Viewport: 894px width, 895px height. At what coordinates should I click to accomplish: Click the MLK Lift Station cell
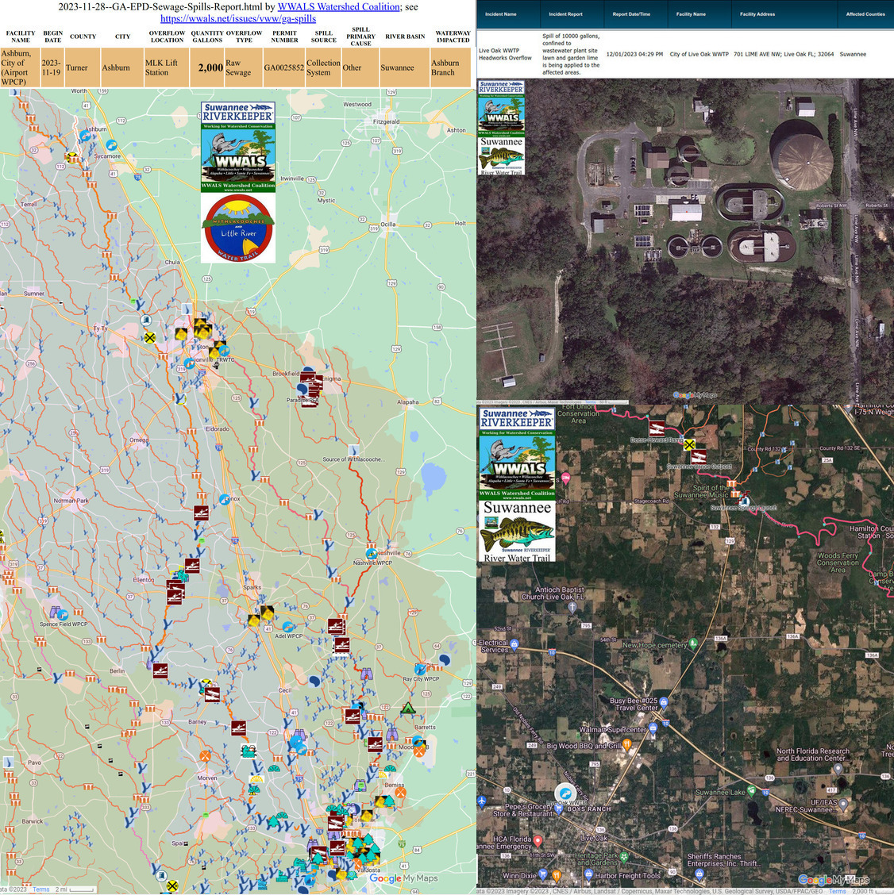pos(166,67)
